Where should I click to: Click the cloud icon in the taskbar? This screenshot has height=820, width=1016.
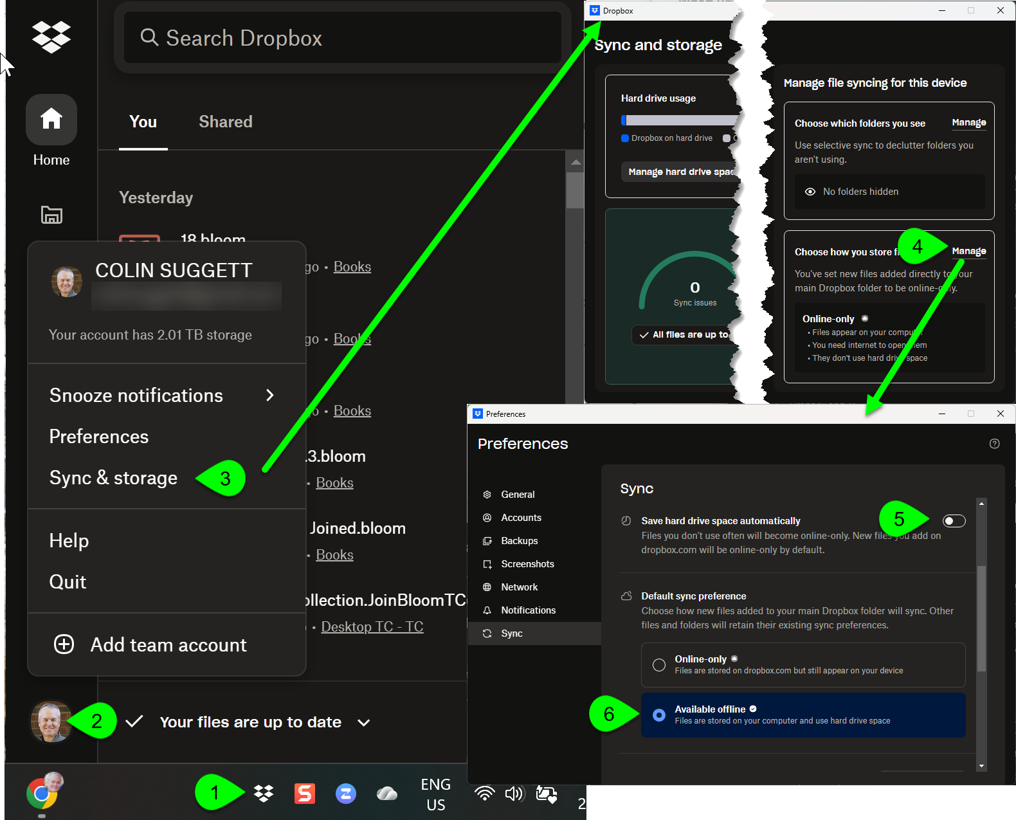[386, 794]
